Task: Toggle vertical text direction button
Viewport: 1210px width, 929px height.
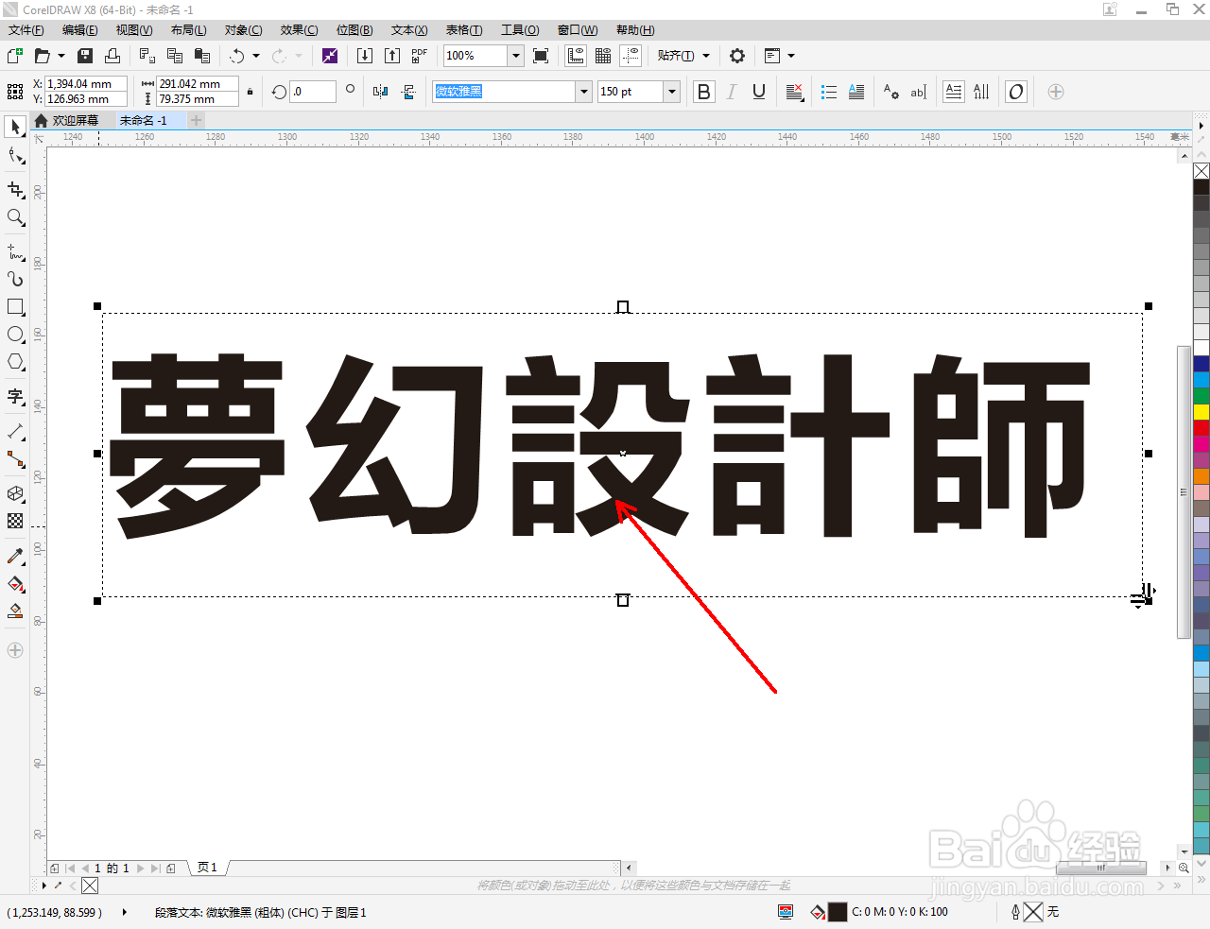Action: [981, 92]
